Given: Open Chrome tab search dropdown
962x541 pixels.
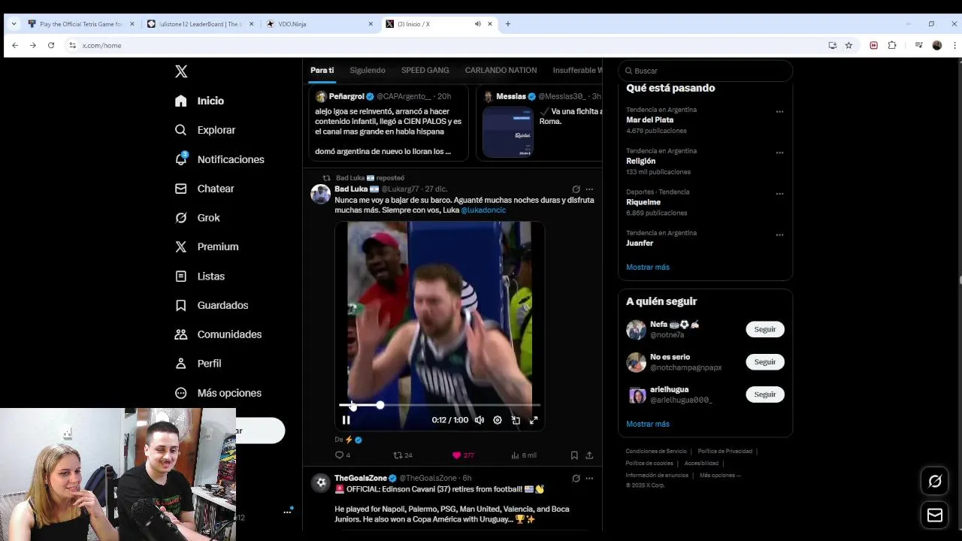Looking at the screenshot, I should click(x=14, y=24).
